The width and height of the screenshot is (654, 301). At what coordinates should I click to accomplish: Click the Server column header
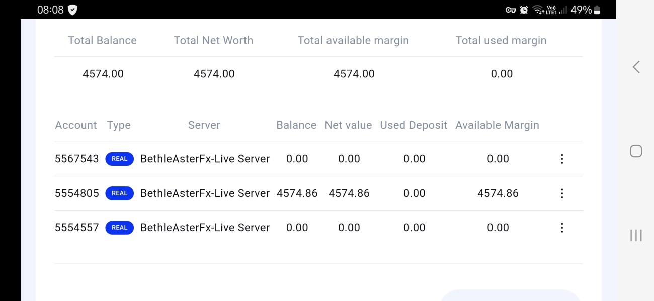click(204, 125)
